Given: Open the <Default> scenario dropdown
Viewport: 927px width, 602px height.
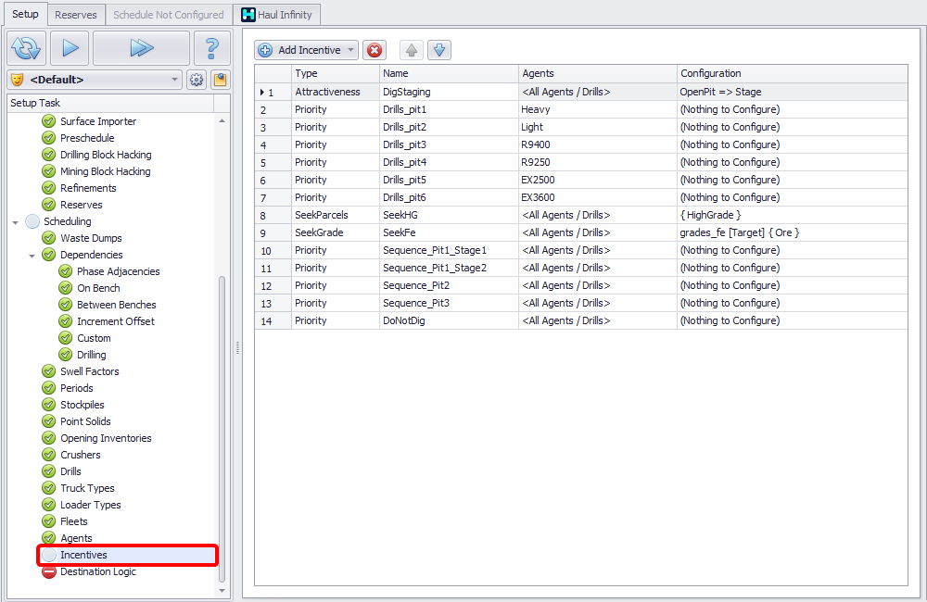Looking at the screenshot, I should pos(175,80).
